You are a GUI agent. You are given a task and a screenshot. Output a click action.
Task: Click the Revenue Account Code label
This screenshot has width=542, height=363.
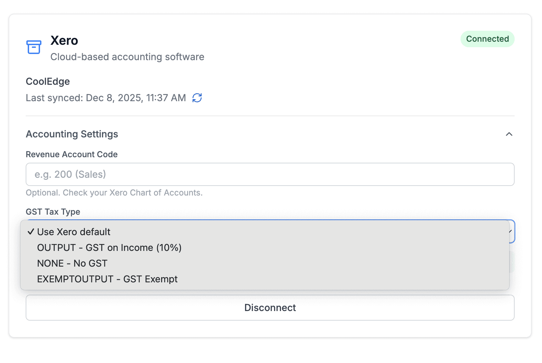[72, 154]
